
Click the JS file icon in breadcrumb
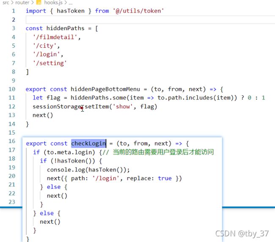[x=38, y=2]
